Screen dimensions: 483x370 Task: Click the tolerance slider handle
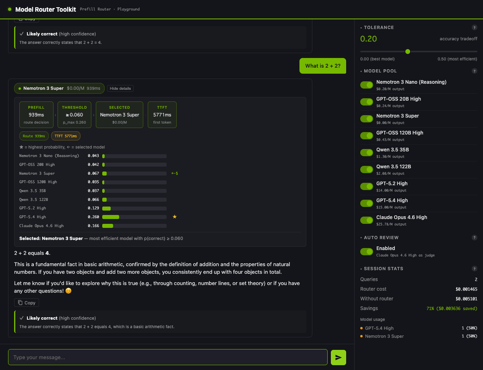[408, 52]
